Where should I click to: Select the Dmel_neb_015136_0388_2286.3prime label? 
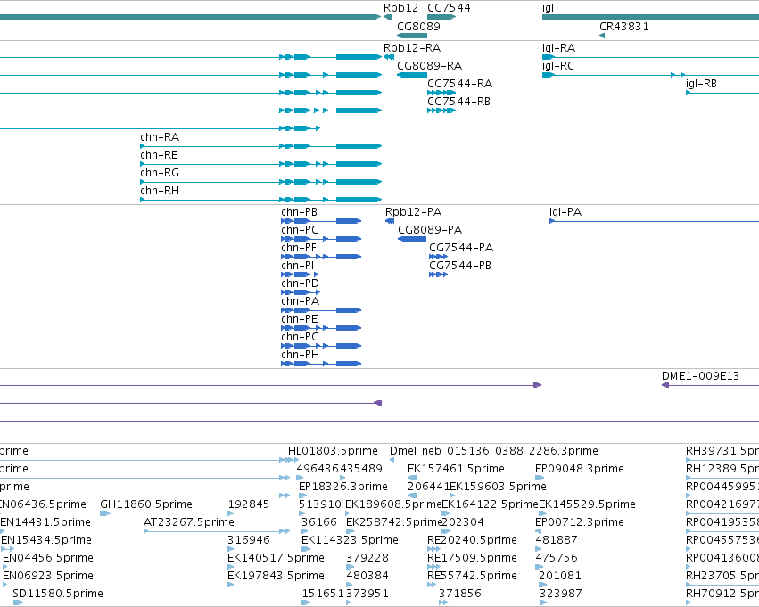tap(494, 451)
